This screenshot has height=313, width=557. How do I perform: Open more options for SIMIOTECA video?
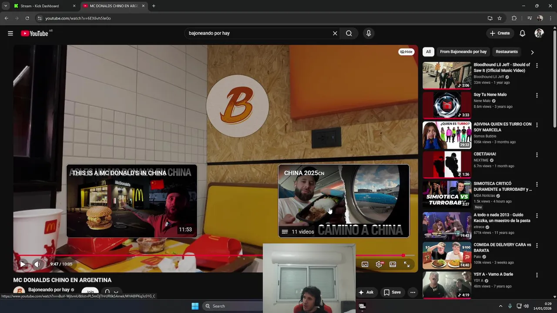pyautogui.click(x=537, y=184)
